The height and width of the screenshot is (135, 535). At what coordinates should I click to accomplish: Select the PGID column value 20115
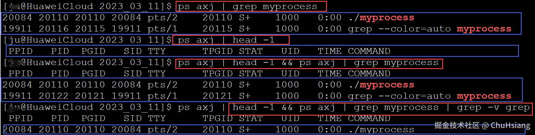[90, 29]
